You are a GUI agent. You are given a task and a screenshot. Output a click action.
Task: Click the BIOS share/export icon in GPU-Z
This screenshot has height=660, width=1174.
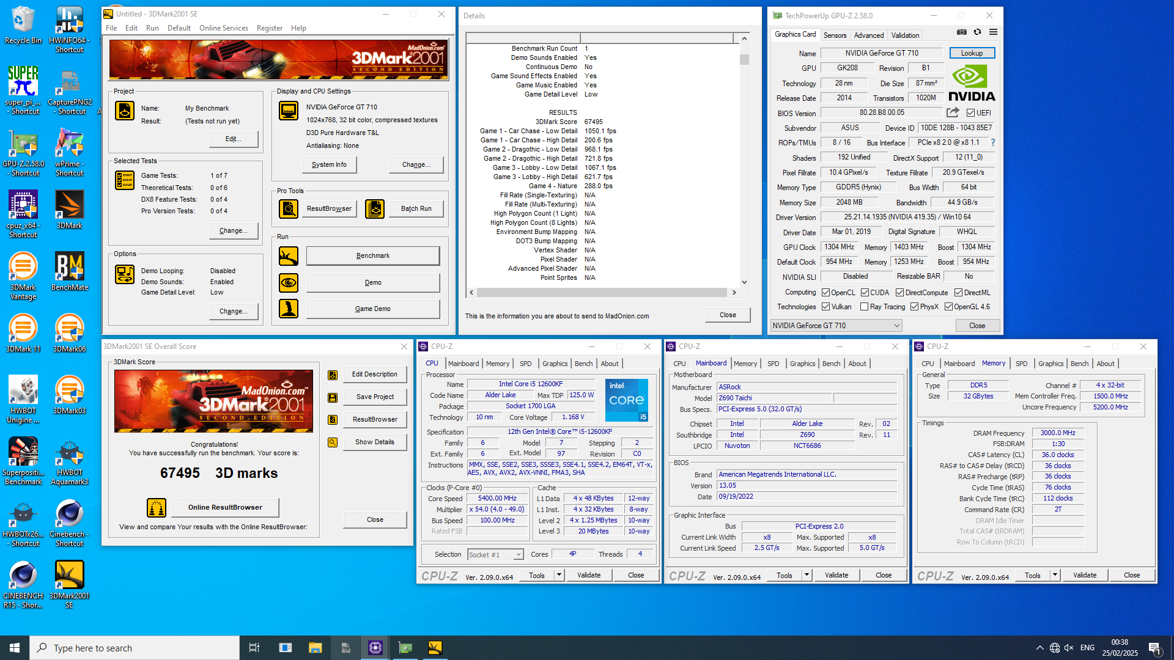click(953, 112)
